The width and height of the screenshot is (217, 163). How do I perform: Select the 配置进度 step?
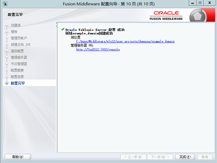pyautogui.click(x=17, y=77)
